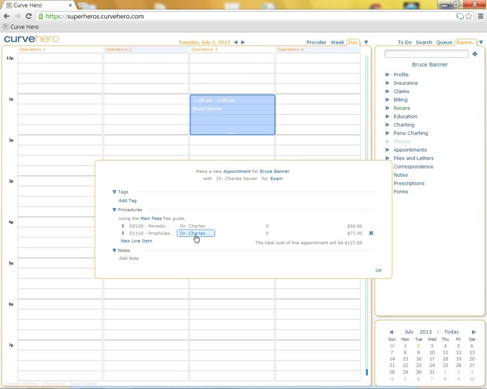
Task: Open the patient panel dropdown triangle
Action: click(481, 42)
